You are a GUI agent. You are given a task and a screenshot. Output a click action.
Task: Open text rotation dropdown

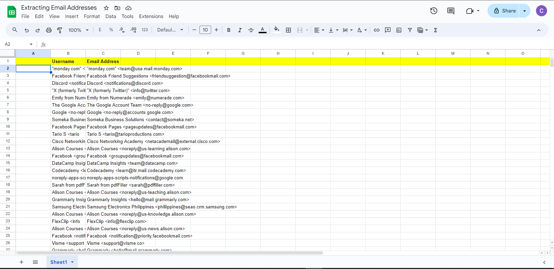[x=362, y=30]
